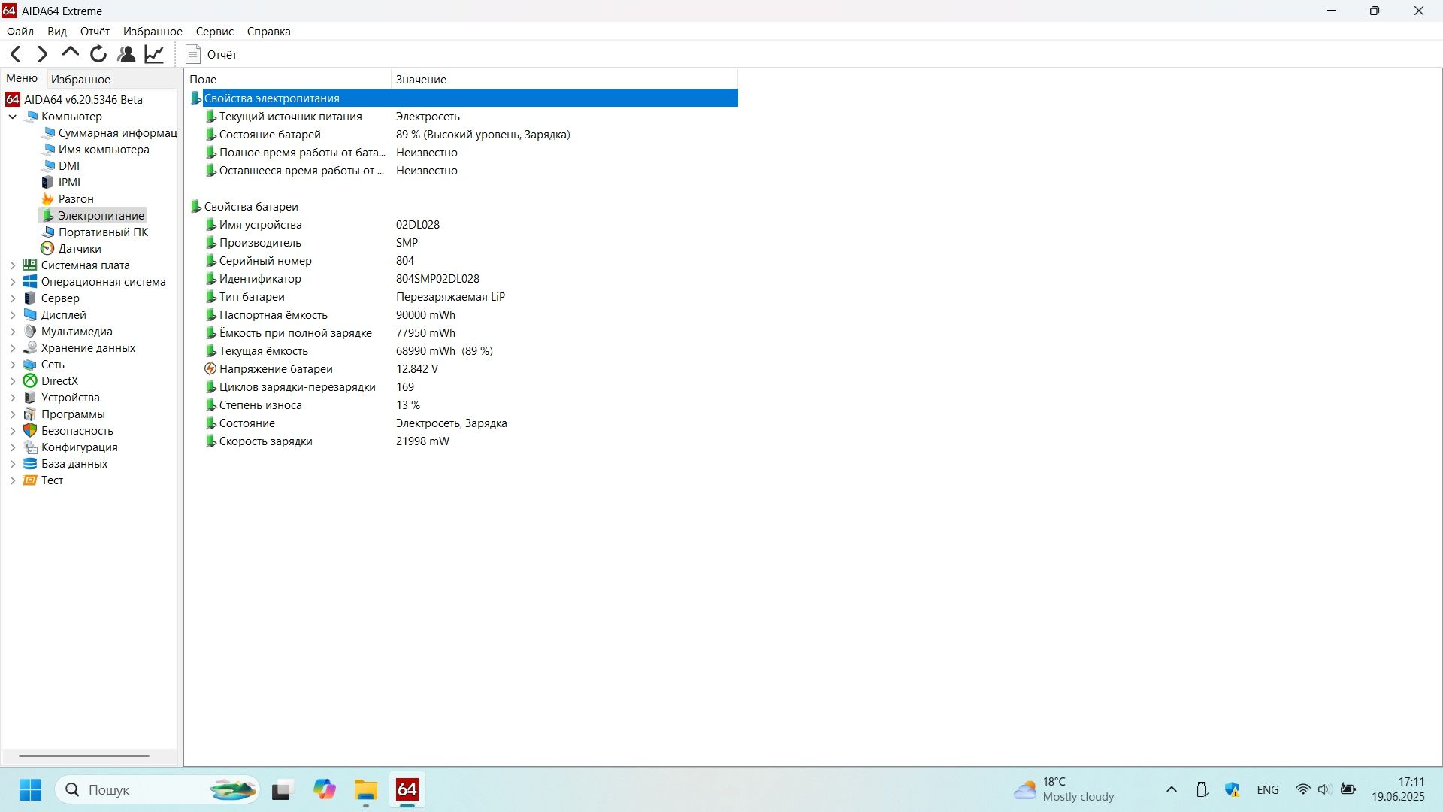1443x812 pixels.
Task: Select the Степень износа row
Action: click(463, 405)
